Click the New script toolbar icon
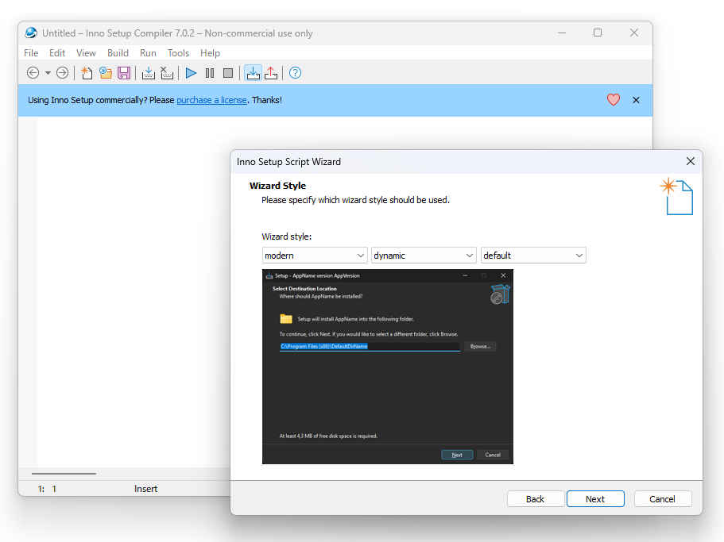Viewport: 724px width, 542px height. [x=87, y=73]
